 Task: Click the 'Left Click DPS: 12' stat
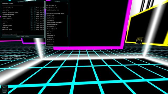(51, 6)
